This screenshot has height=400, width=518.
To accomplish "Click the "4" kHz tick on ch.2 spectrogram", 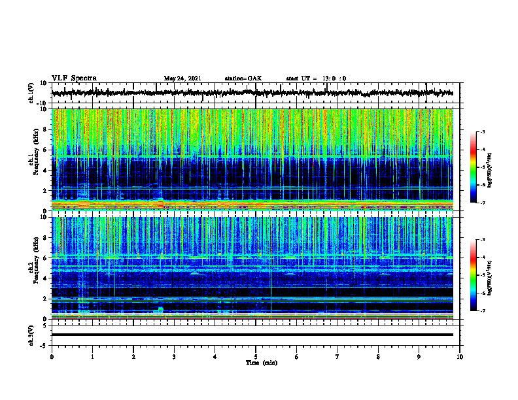I will pos(46,278).
